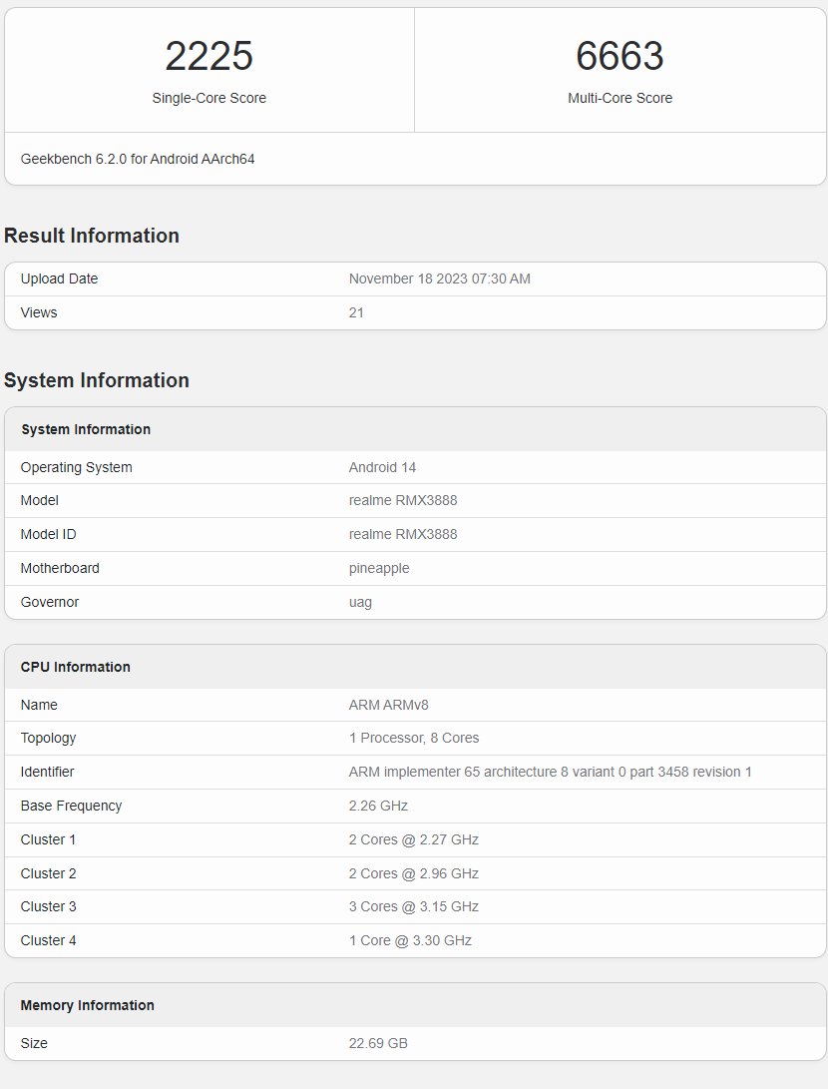Click the multi-core score 6663
The height and width of the screenshot is (1089, 828).
[620, 57]
